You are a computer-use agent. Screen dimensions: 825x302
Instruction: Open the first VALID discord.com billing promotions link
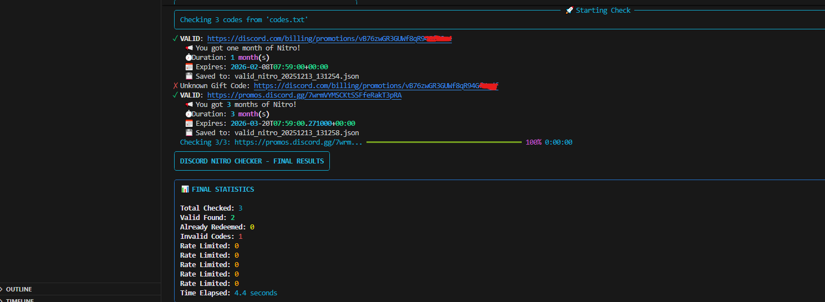click(x=329, y=39)
